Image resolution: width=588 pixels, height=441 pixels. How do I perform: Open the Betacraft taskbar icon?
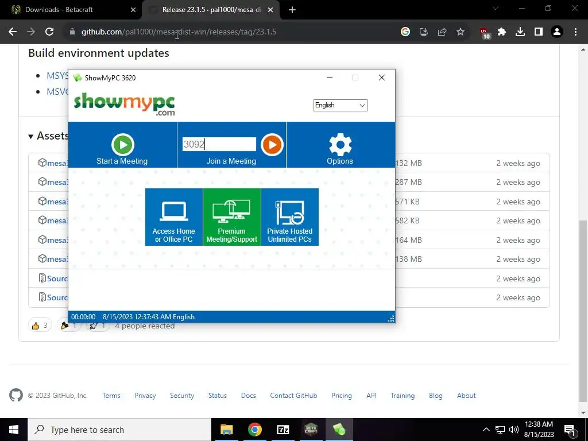(x=311, y=430)
